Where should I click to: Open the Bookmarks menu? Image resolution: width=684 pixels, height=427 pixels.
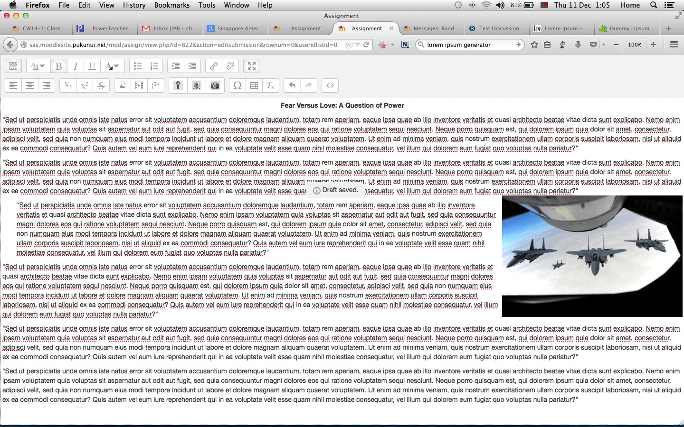(x=172, y=5)
